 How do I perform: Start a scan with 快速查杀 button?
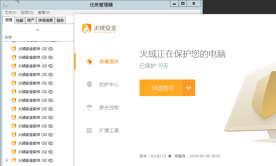(161, 88)
